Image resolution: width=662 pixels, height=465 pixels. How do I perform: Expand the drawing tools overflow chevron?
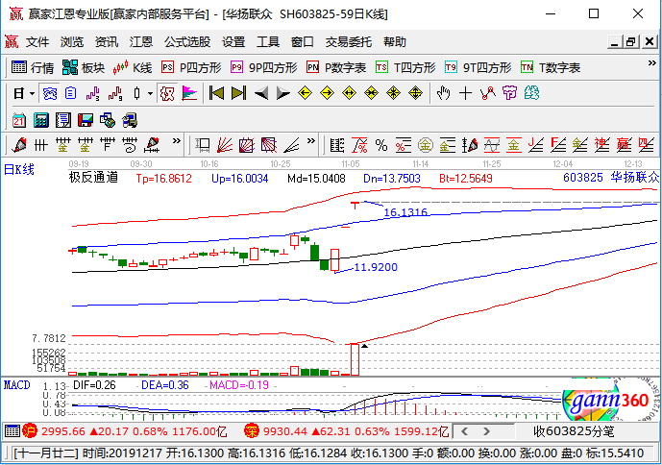click(x=176, y=140)
